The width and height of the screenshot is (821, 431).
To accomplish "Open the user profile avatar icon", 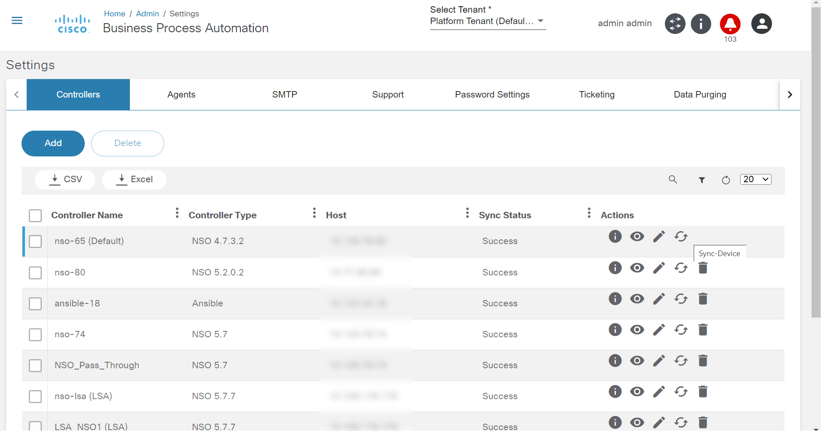I will (x=761, y=24).
